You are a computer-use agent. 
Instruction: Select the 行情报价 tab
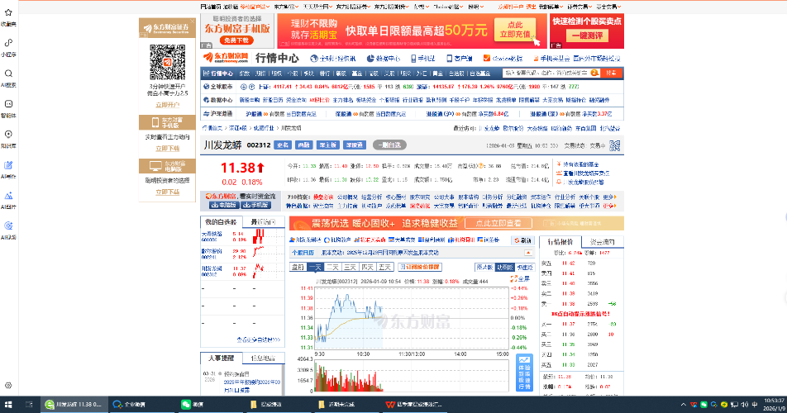point(560,242)
